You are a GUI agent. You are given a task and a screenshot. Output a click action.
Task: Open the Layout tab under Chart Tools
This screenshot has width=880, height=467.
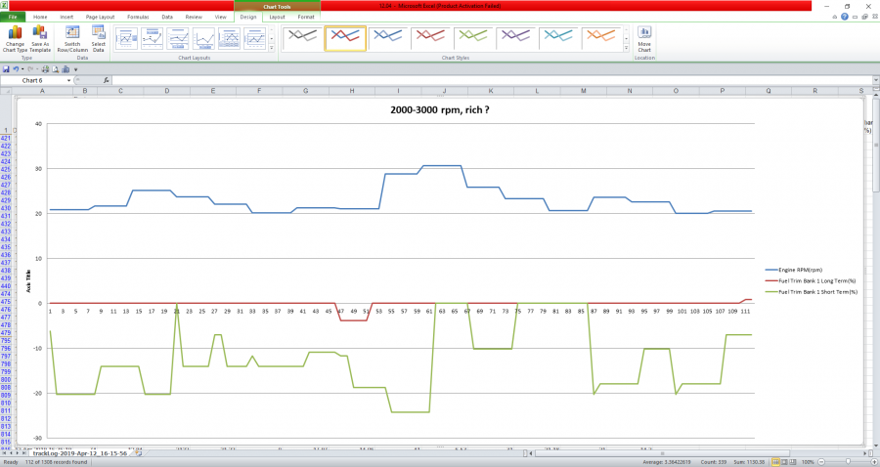(278, 17)
